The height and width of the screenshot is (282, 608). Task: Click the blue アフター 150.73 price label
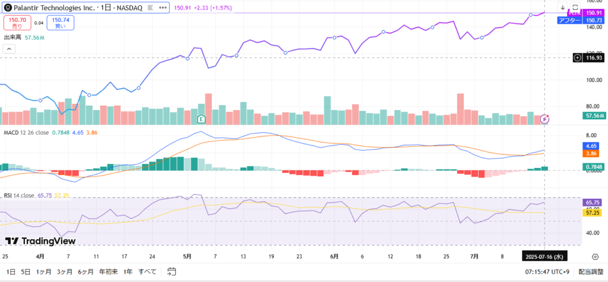tap(581, 20)
